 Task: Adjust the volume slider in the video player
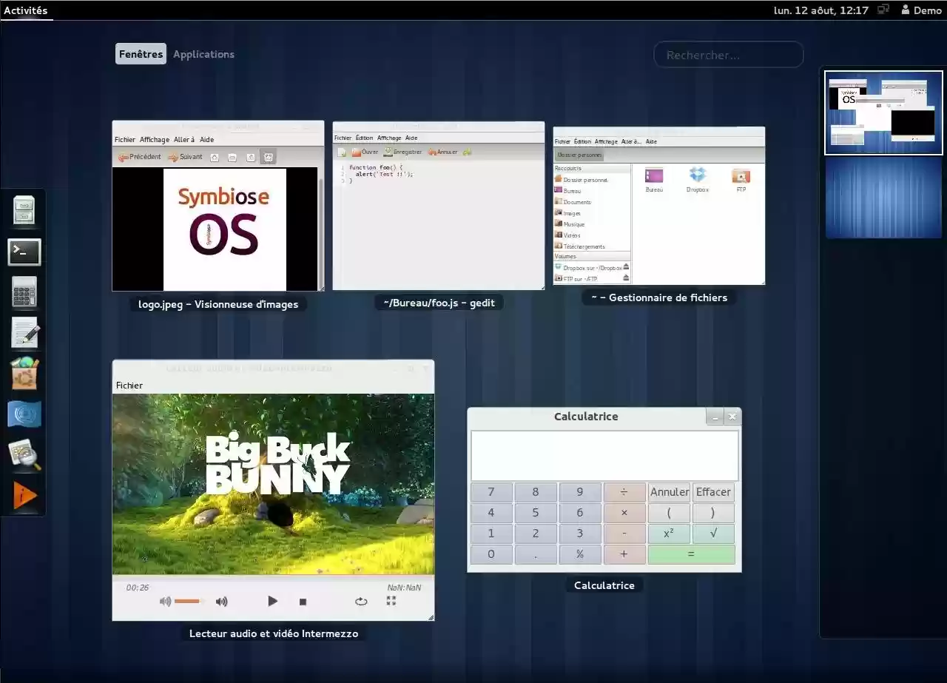[189, 601]
